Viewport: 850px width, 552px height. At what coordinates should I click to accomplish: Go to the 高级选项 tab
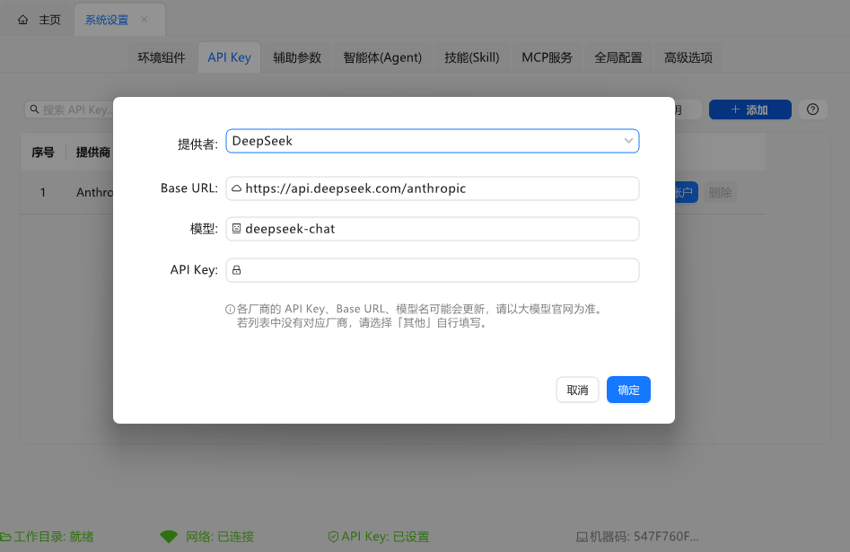click(x=688, y=57)
